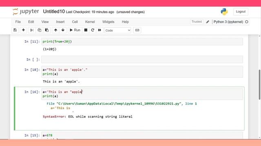The width and height of the screenshot is (261, 146).
Task: Click the output This is an 'apple'.
Action: (61, 82)
